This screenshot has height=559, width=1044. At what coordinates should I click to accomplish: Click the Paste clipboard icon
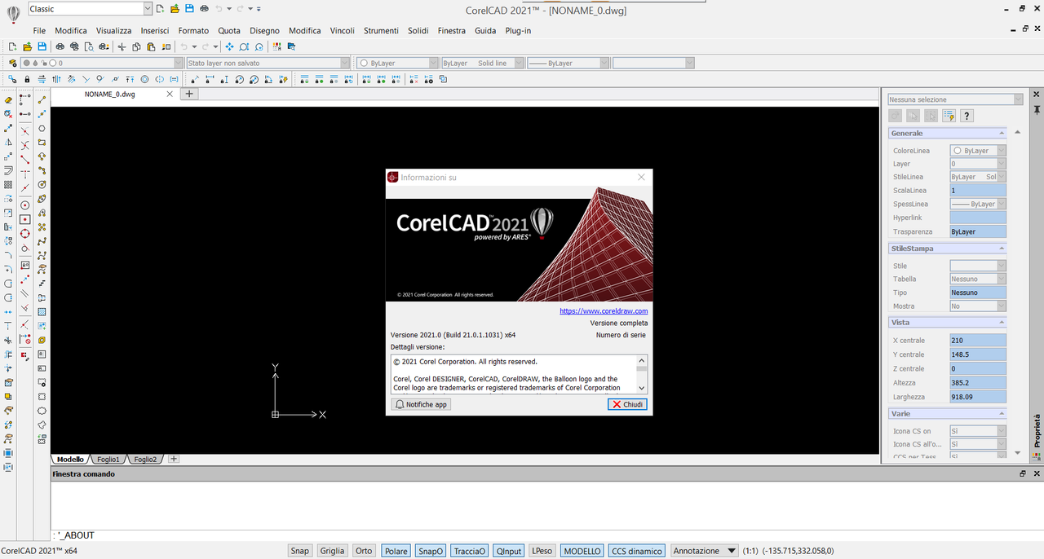click(x=151, y=46)
